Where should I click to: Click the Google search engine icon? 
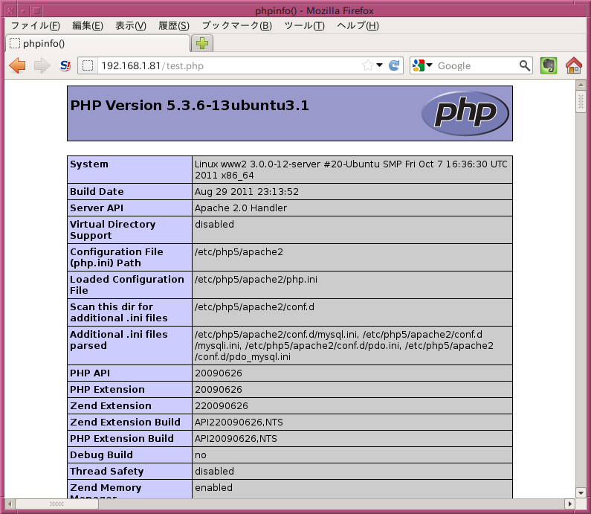tap(419, 65)
